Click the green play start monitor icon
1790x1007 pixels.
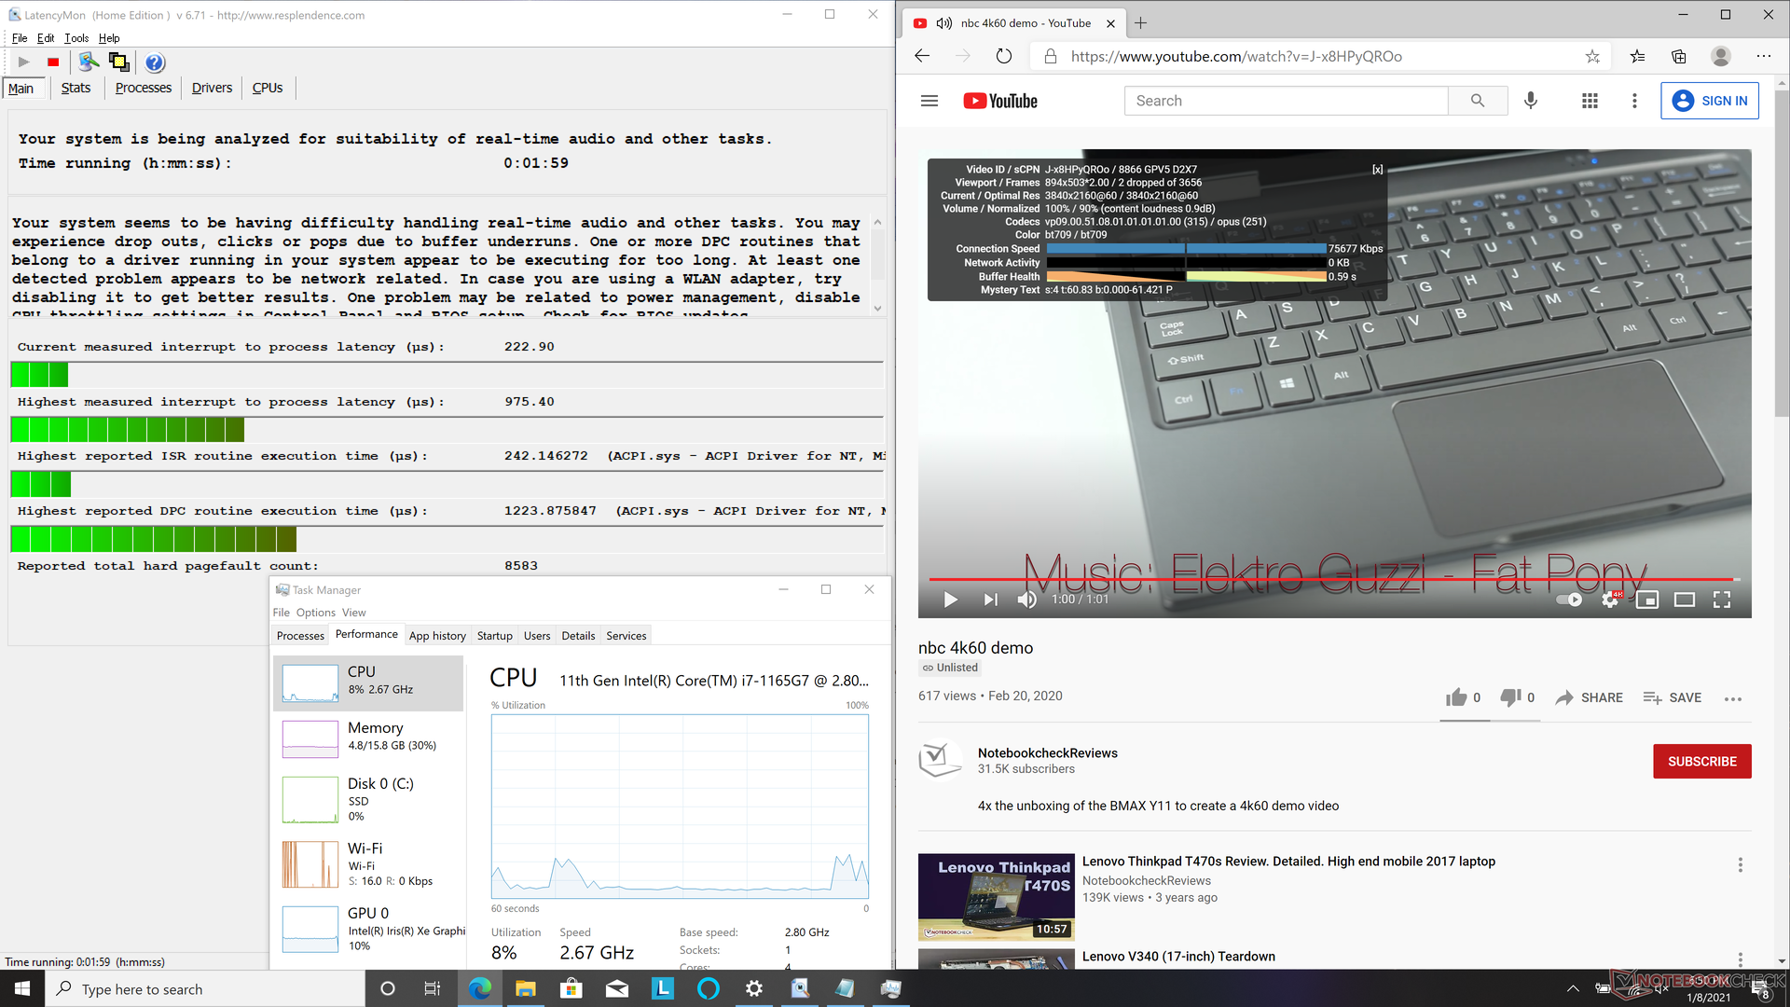pos(24,62)
